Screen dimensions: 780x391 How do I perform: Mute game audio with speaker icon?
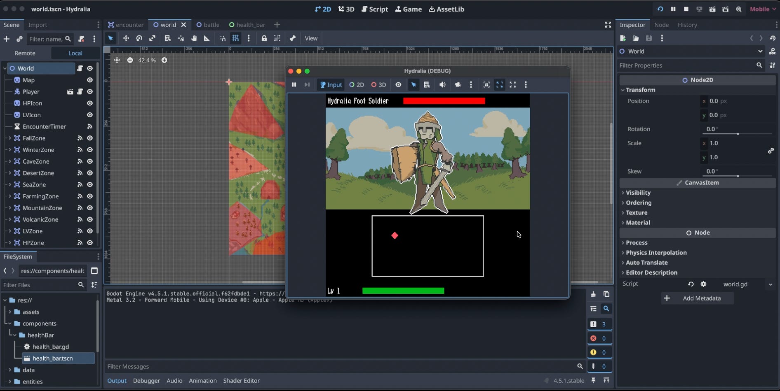442,85
